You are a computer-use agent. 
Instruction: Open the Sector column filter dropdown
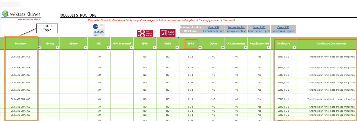pos(86,48)
